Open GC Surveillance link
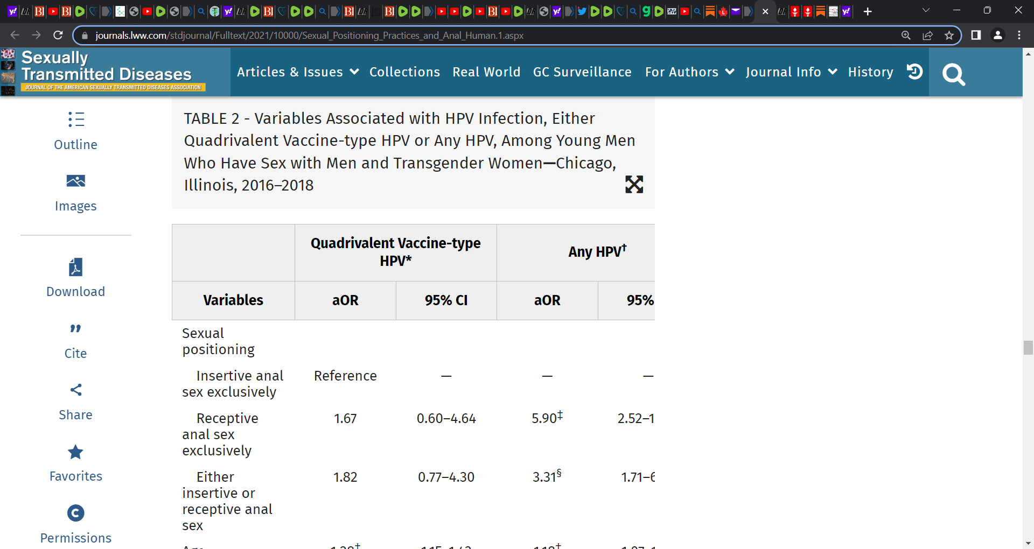This screenshot has height=549, width=1034. [582, 72]
